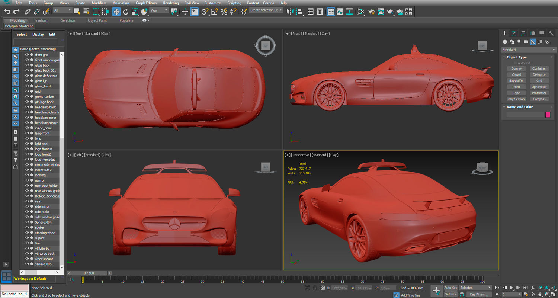Viewport: 558px width, 298px height.
Task: Click the Compass helper button
Action: point(539,99)
